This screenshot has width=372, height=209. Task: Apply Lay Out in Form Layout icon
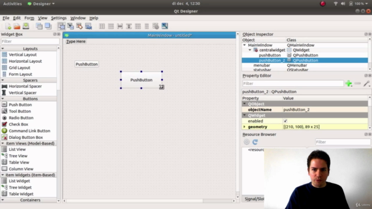coord(146,26)
